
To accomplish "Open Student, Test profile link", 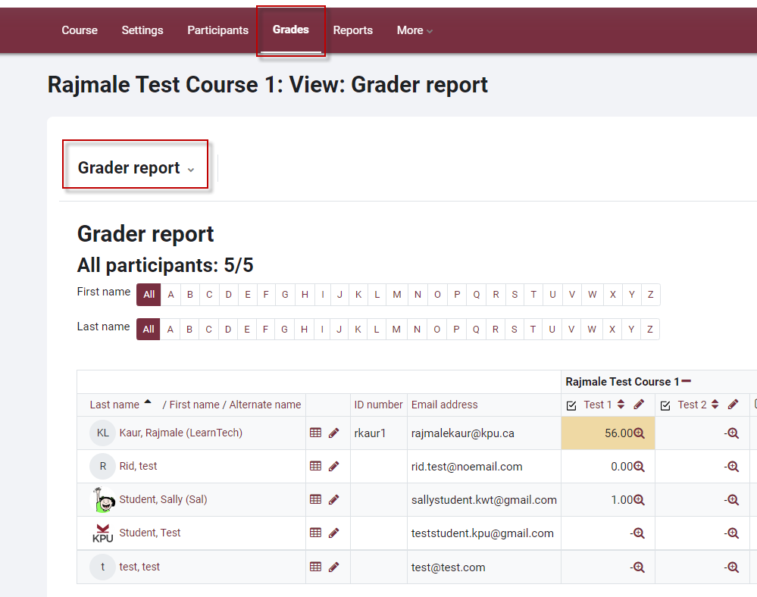I will 150,533.
